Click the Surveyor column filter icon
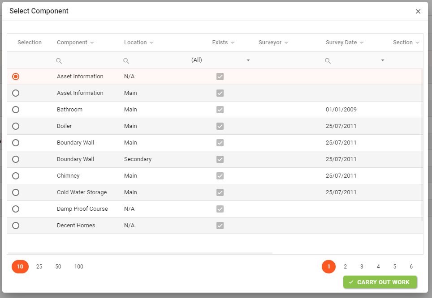The width and height of the screenshot is (432, 298). [286, 43]
